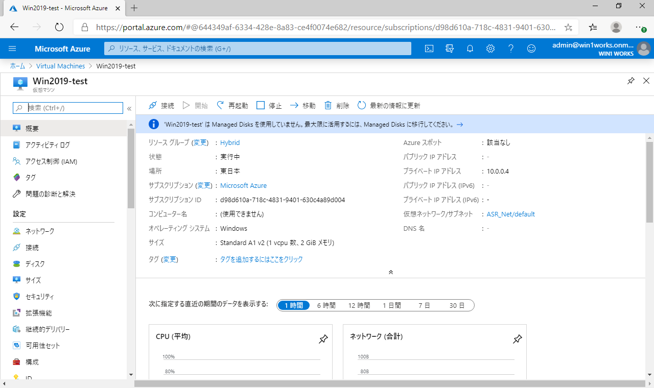Click 接続 (Connect) in the command bar
The image size is (654, 388).
(x=161, y=106)
